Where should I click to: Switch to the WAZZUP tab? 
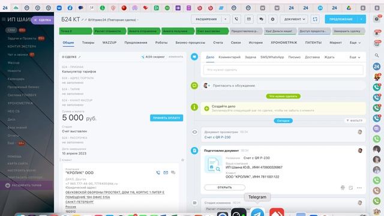pos(109,43)
